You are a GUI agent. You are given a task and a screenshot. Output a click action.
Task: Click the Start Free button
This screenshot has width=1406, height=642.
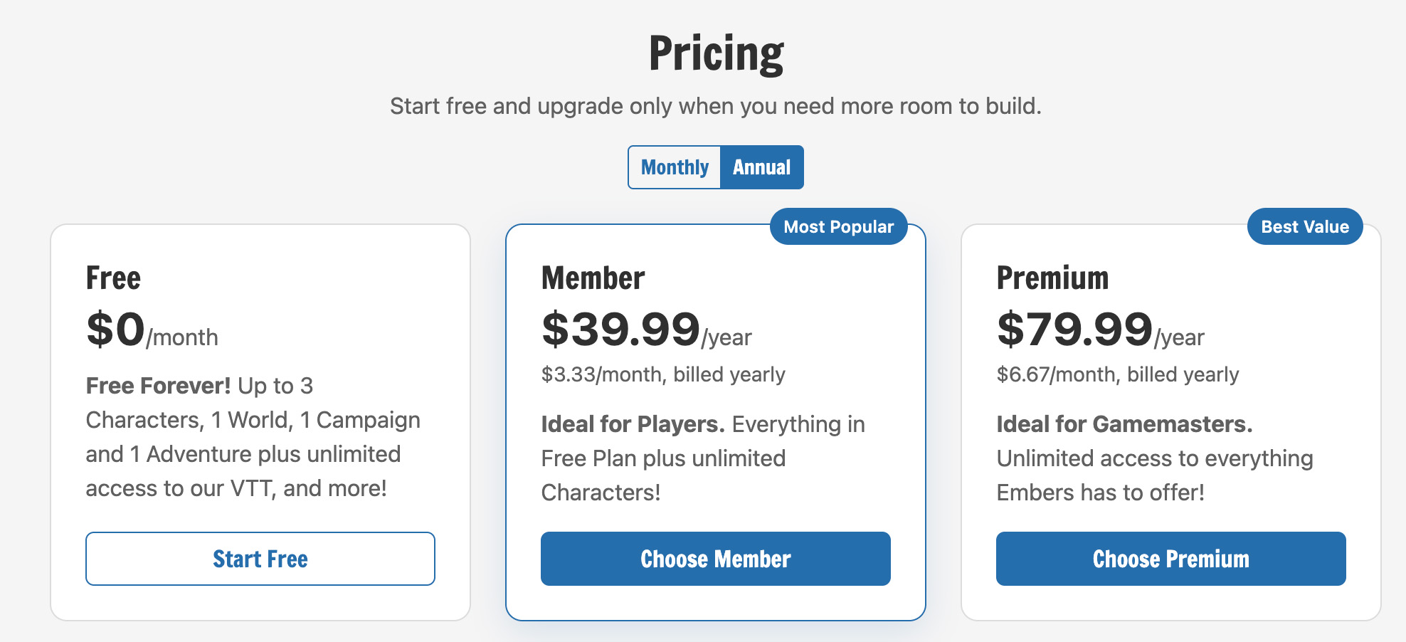point(260,559)
